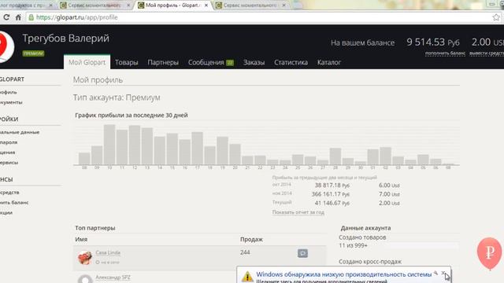The image size is (504, 283).
Task: Reload the page with browser refresh icon
Action: pyautogui.click(x=6, y=17)
